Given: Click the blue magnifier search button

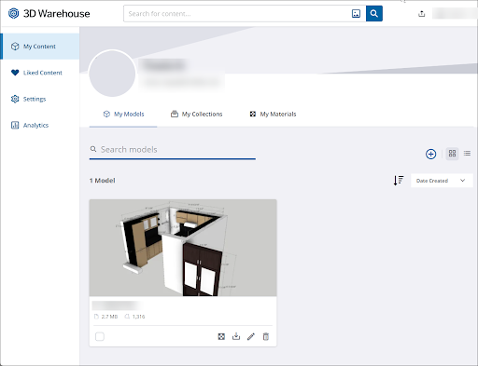Looking at the screenshot, I should pyautogui.click(x=374, y=14).
